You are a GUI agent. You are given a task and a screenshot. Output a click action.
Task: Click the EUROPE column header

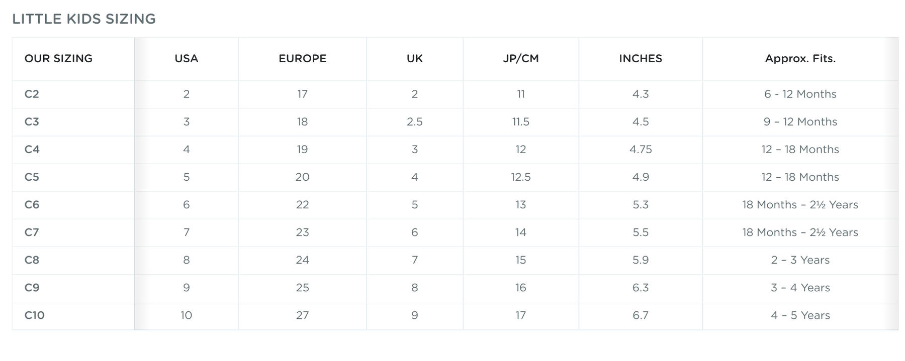pos(302,58)
